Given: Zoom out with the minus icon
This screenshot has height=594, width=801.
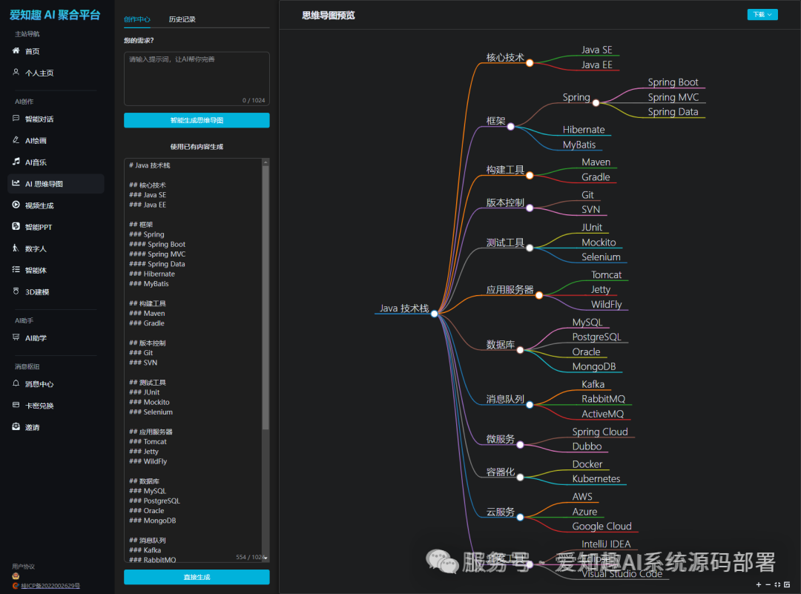Looking at the screenshot, I should coord(767,584).
